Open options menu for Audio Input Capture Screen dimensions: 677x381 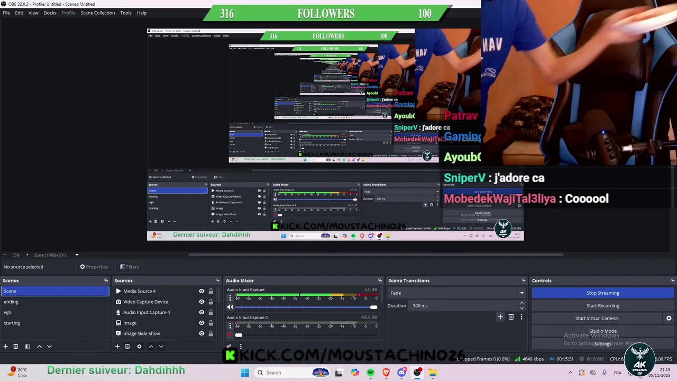coord(230,298)
